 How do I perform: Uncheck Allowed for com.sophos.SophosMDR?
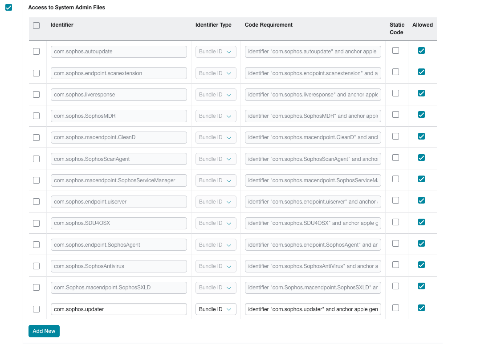(421, 115)
